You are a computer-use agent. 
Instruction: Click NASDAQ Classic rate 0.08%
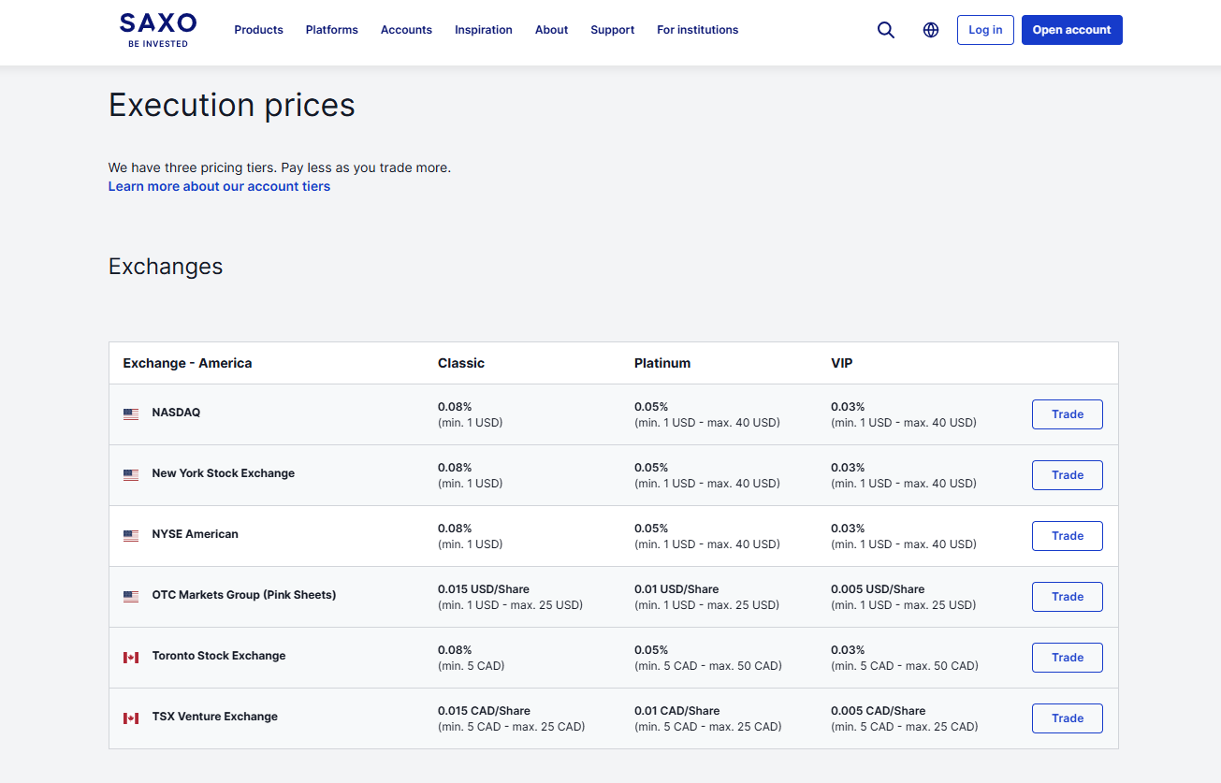455,407
